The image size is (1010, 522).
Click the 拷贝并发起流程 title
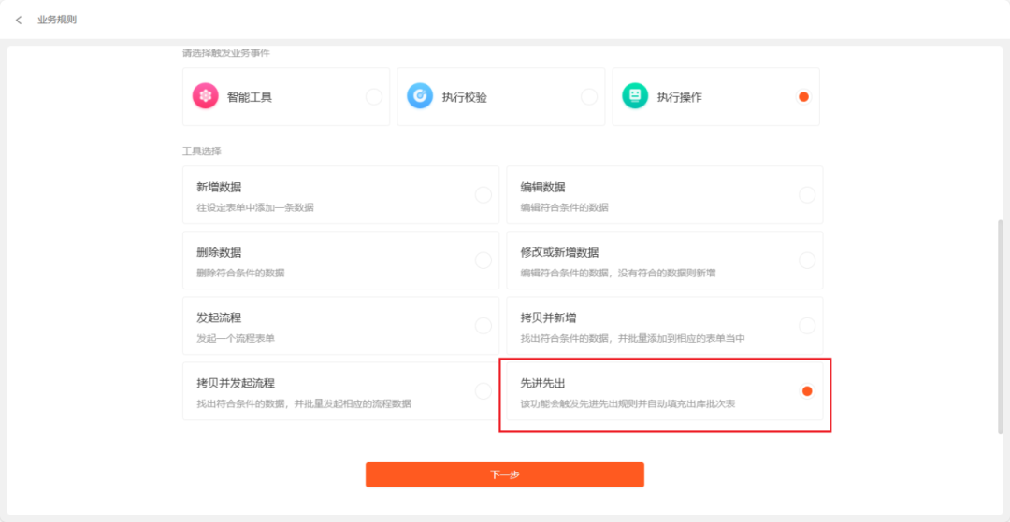point(236,384)
